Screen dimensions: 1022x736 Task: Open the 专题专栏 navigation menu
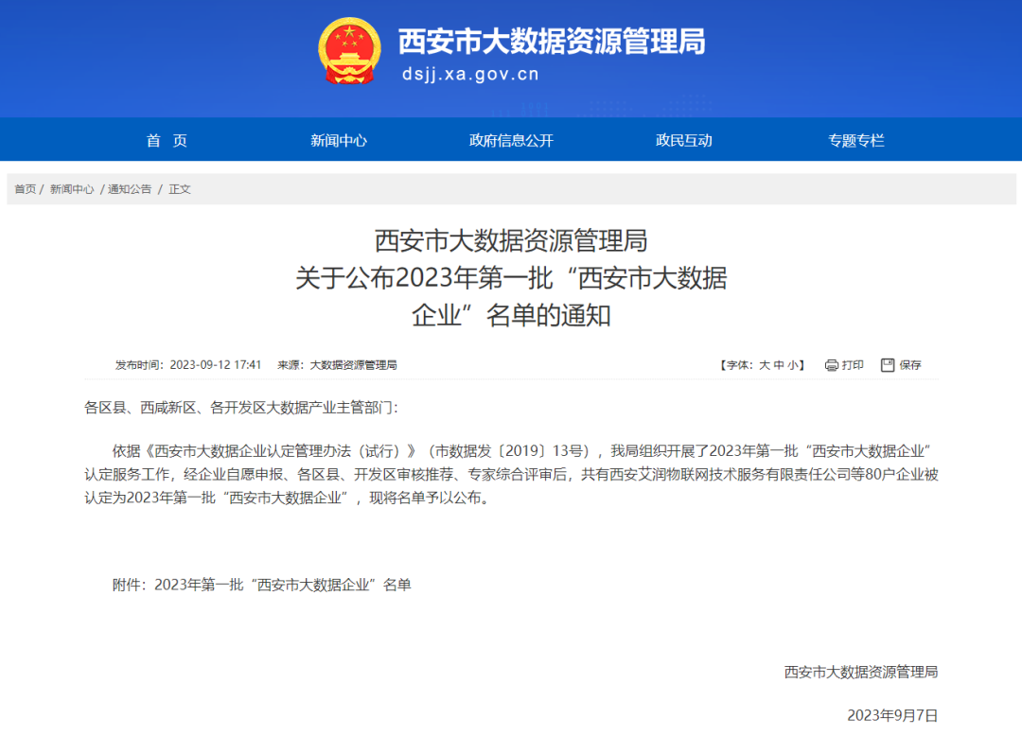pyautogui.click(x=855, y=140)
